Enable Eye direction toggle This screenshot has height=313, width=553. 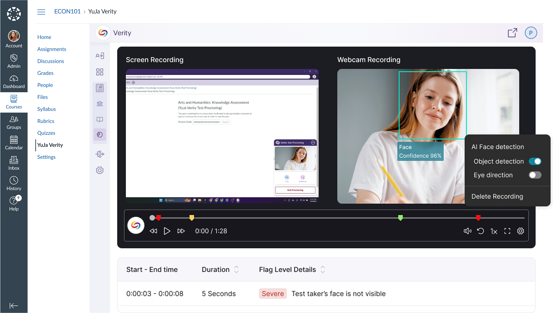click(535, 175)
